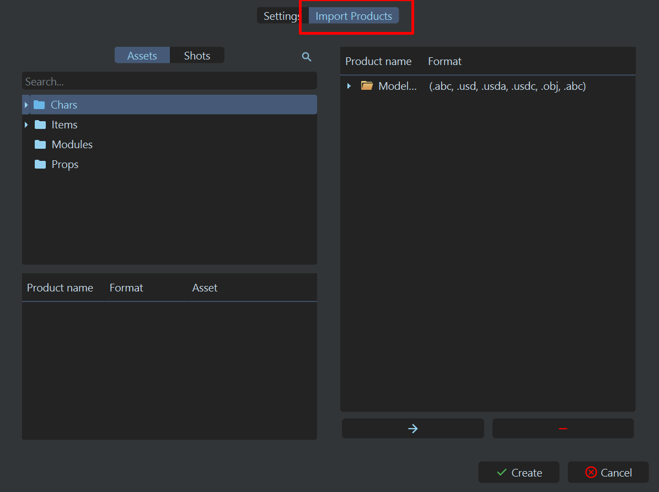Image resolution: width=659 pixels, height=492 pixels.
Task: Switch to the Shots view
Action: pos(197,56)
